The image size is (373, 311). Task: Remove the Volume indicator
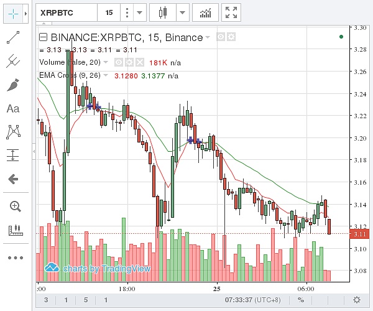click(x=140, y=62)
